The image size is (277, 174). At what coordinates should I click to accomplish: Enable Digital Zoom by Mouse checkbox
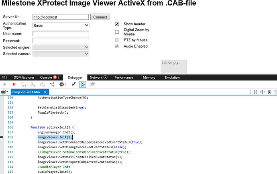(117, 32)
